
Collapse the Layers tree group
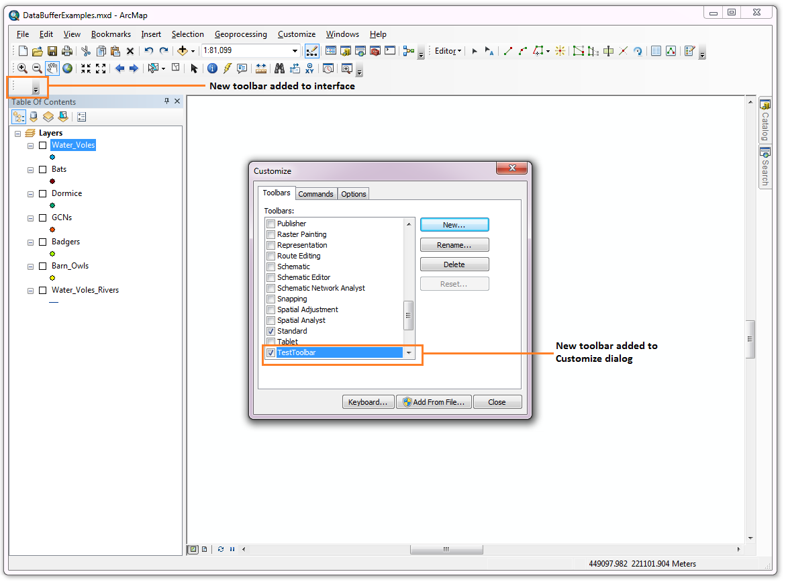point(18,134)
